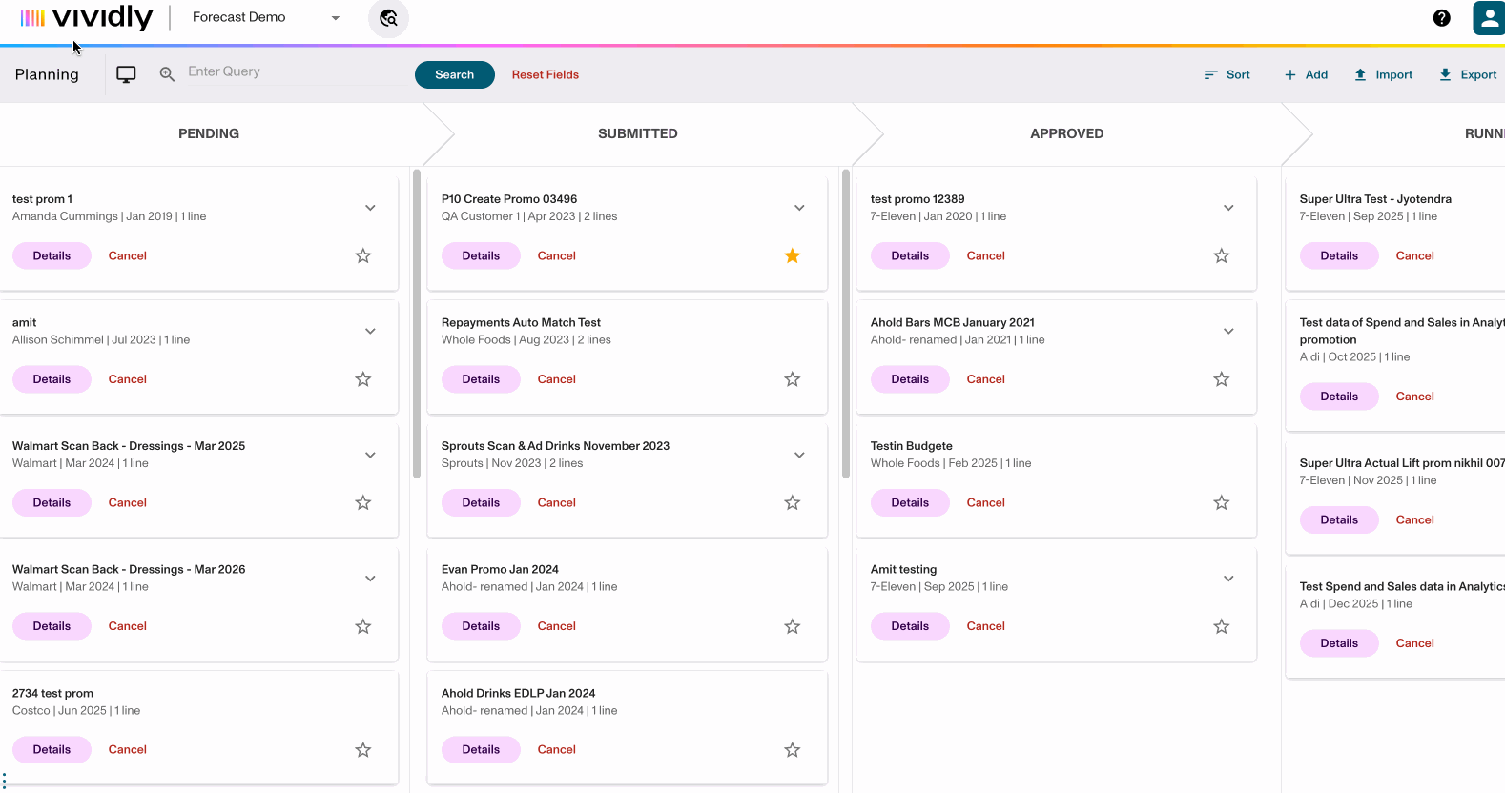Star the Testin Budgete card
Viewport: 1505px width, 793px height.
(1222, 502)
